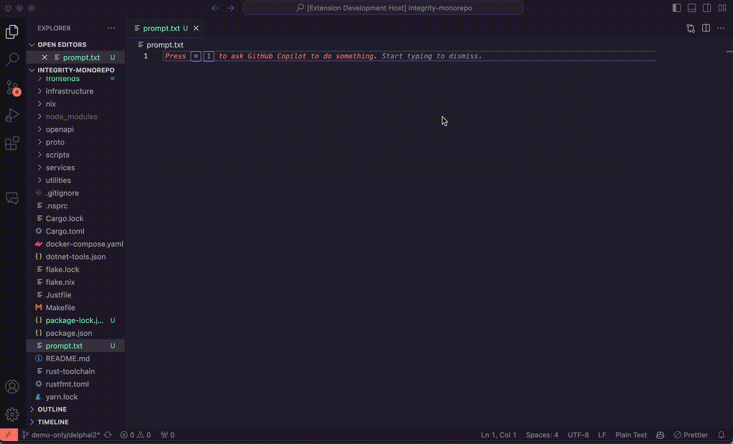Open the Chat view in activity bar

click(x=12, y=198)
